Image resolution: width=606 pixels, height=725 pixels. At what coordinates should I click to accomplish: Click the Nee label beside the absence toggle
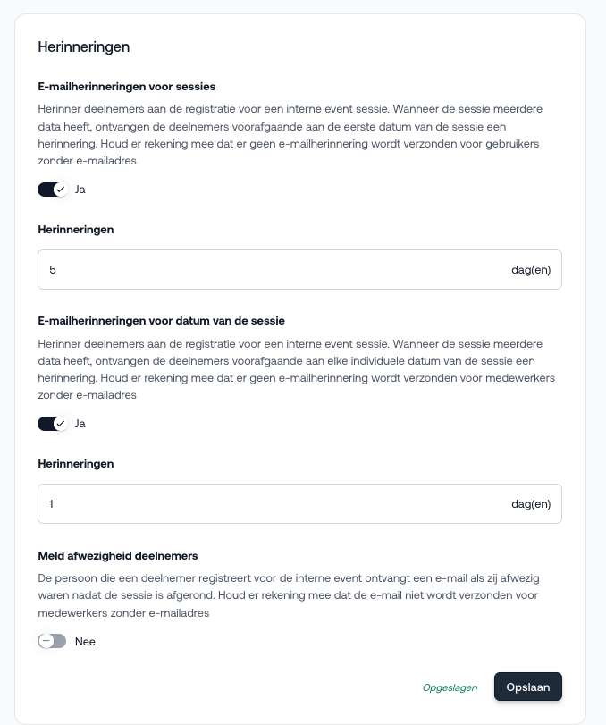pos(85,641)
